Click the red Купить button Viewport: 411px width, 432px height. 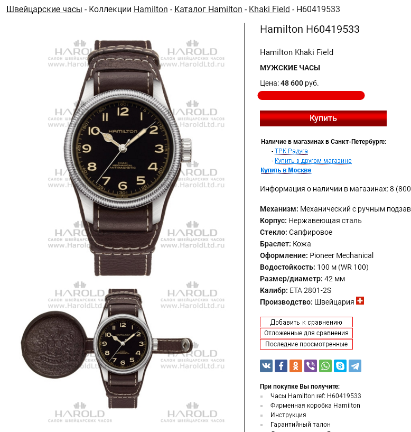[323, 118]
